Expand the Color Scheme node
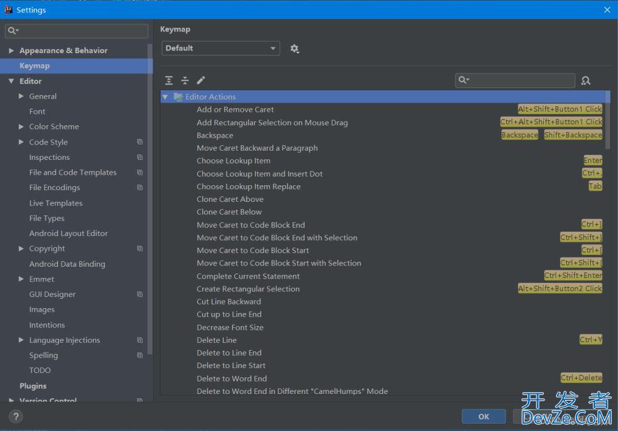The height and width of the screenshot is (431, 618). pyautogui.click(x=21, y=127)
